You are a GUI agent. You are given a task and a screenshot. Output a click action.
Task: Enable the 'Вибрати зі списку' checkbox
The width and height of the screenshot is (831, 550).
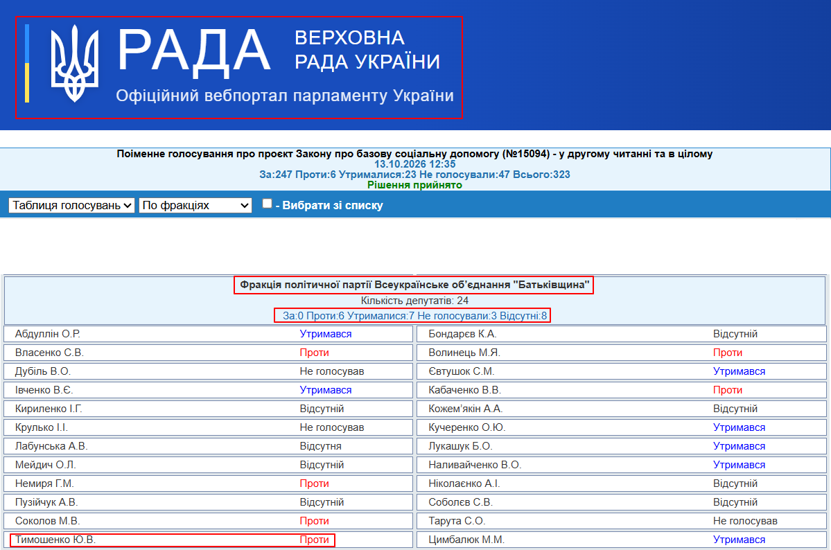[267, 204]
